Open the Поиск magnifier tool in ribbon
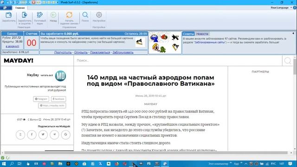The height and width of the screenshot is (167, 297). (85, 17)
